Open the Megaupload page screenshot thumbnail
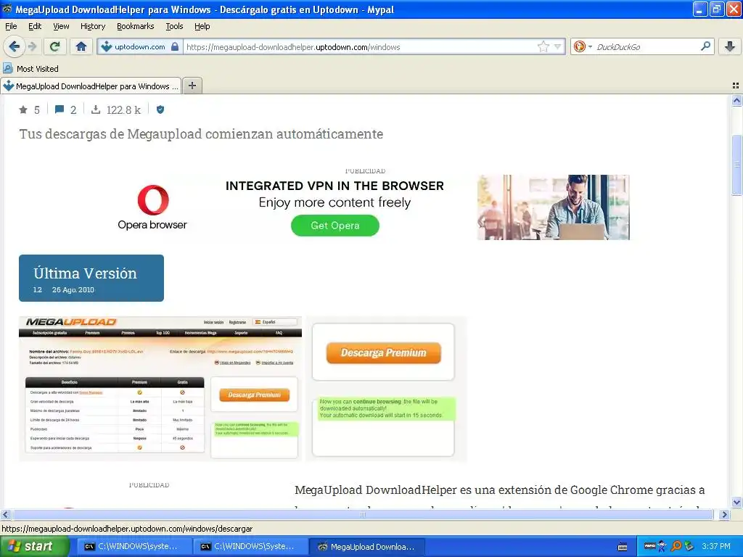This screenshot has height=557, width=743. pyautogui.click(x=160, y=389)
